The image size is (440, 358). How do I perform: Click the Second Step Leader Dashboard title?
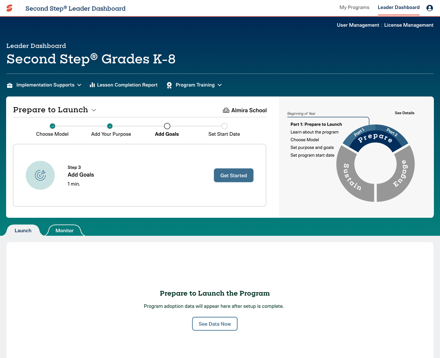(x=75, y=8)
